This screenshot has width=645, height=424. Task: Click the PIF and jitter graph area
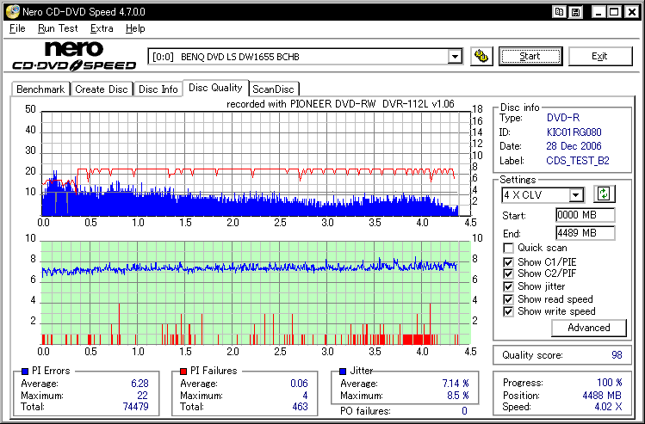[256, 293]
